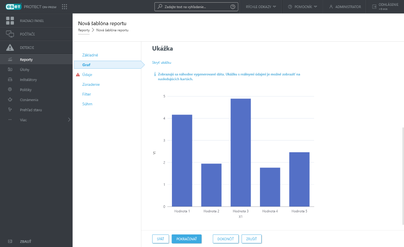
Task: Open the apps grid icon beside ESET logo
Action: coord(64,7)
